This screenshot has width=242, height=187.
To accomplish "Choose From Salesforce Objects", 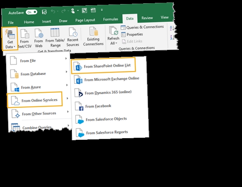I will 109,119.
